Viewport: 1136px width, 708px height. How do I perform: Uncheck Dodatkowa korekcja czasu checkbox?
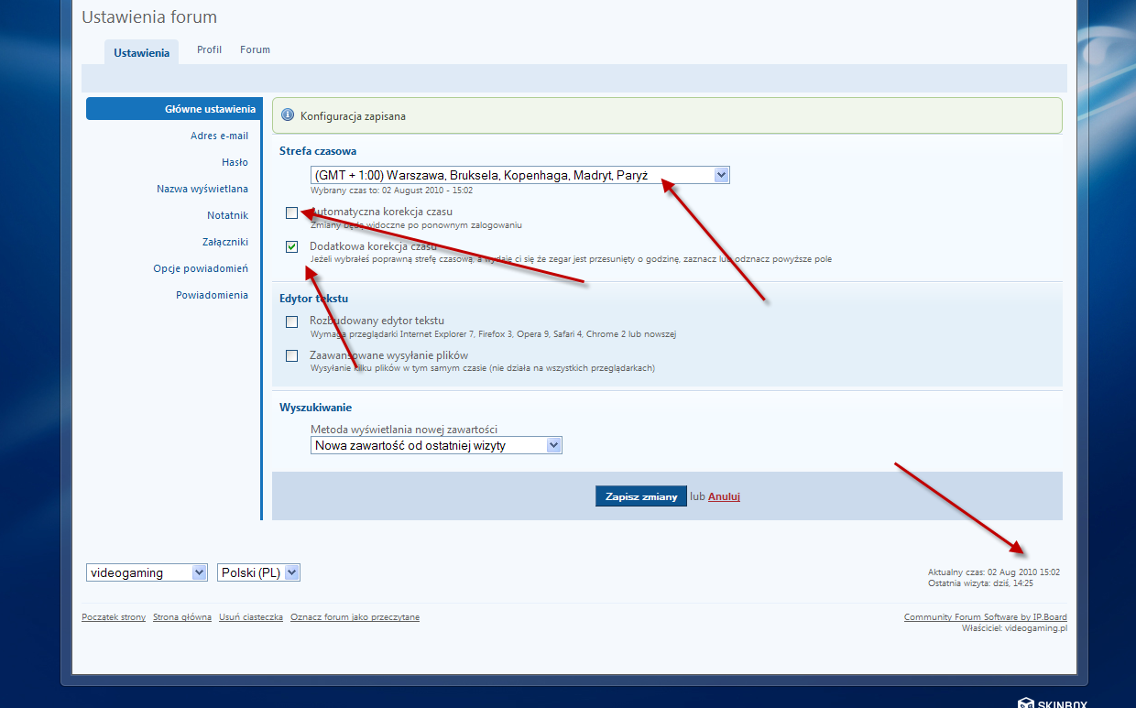[x=291, y=246]
